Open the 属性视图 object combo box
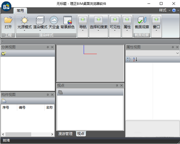180x144 pixels. coord(153,53)
